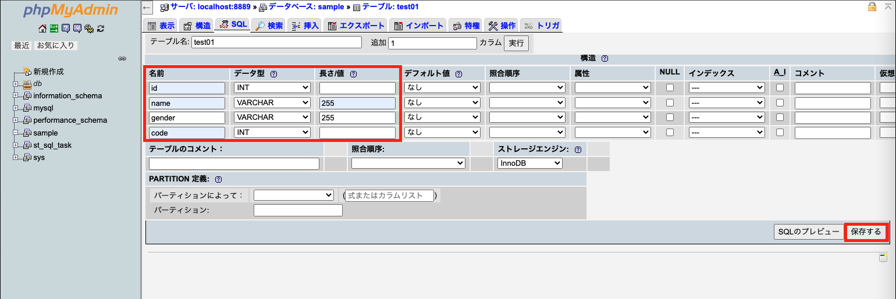
Task: Open VARCHAR type dropdown for name column
Action: tap(272, 103)
